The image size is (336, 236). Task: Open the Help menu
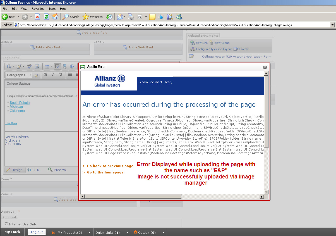(x=63, y=9)
